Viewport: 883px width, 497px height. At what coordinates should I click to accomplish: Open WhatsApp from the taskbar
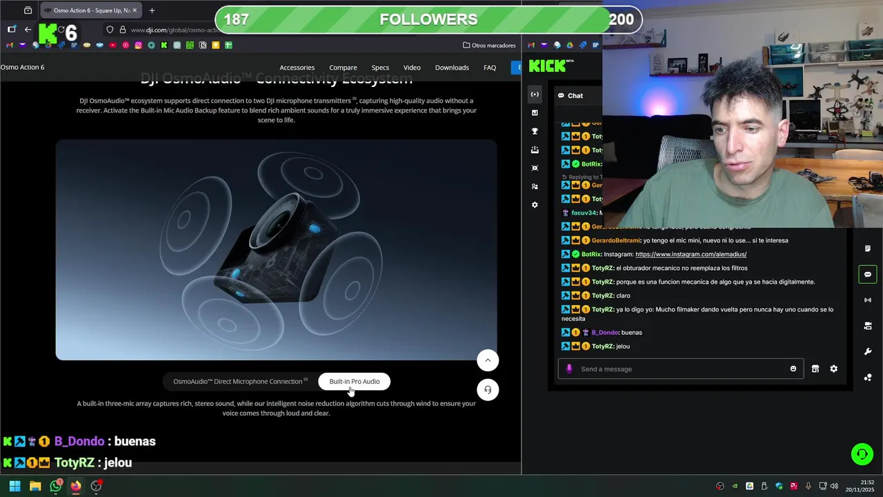56,486
